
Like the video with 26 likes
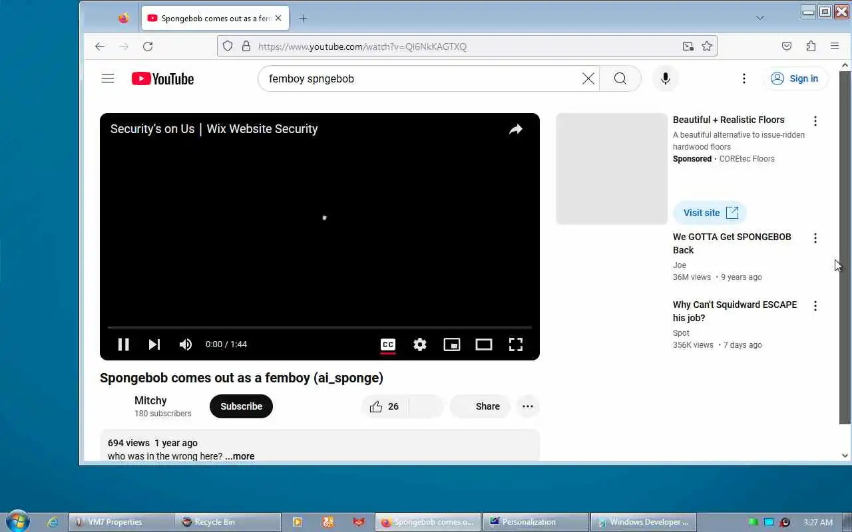(385, 406)
